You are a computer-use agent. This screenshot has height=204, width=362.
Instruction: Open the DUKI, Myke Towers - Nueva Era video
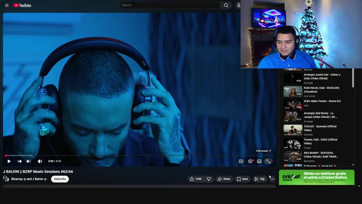click(x=322, y=101)
